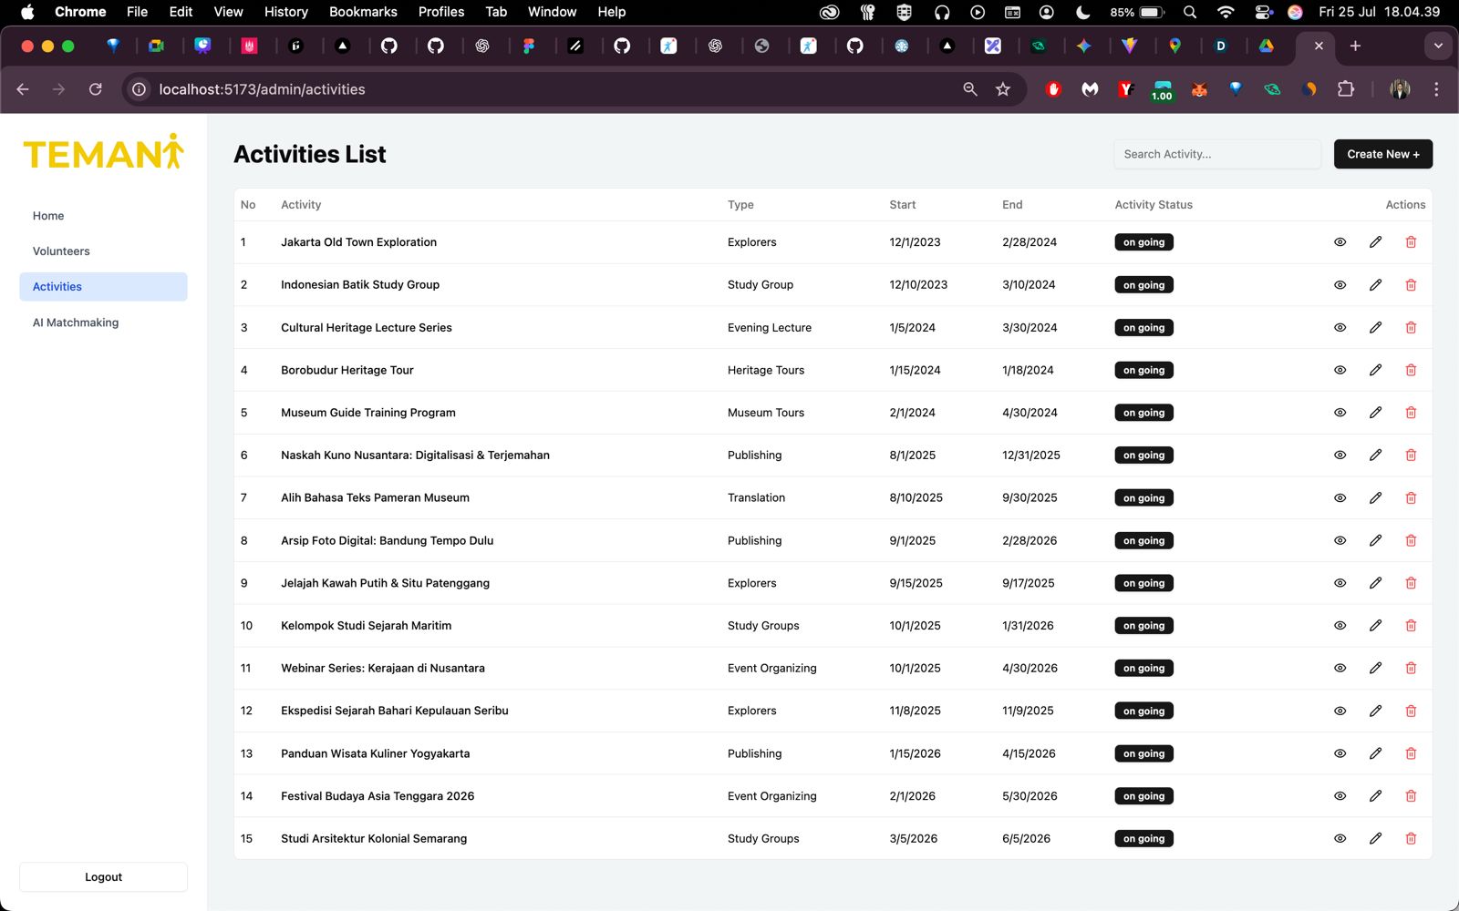Click pencil icon for Kelompok Studi Sejarah Maritim
The height and width of the screenshot is (911, 1459).
(x=1375, y=626)
